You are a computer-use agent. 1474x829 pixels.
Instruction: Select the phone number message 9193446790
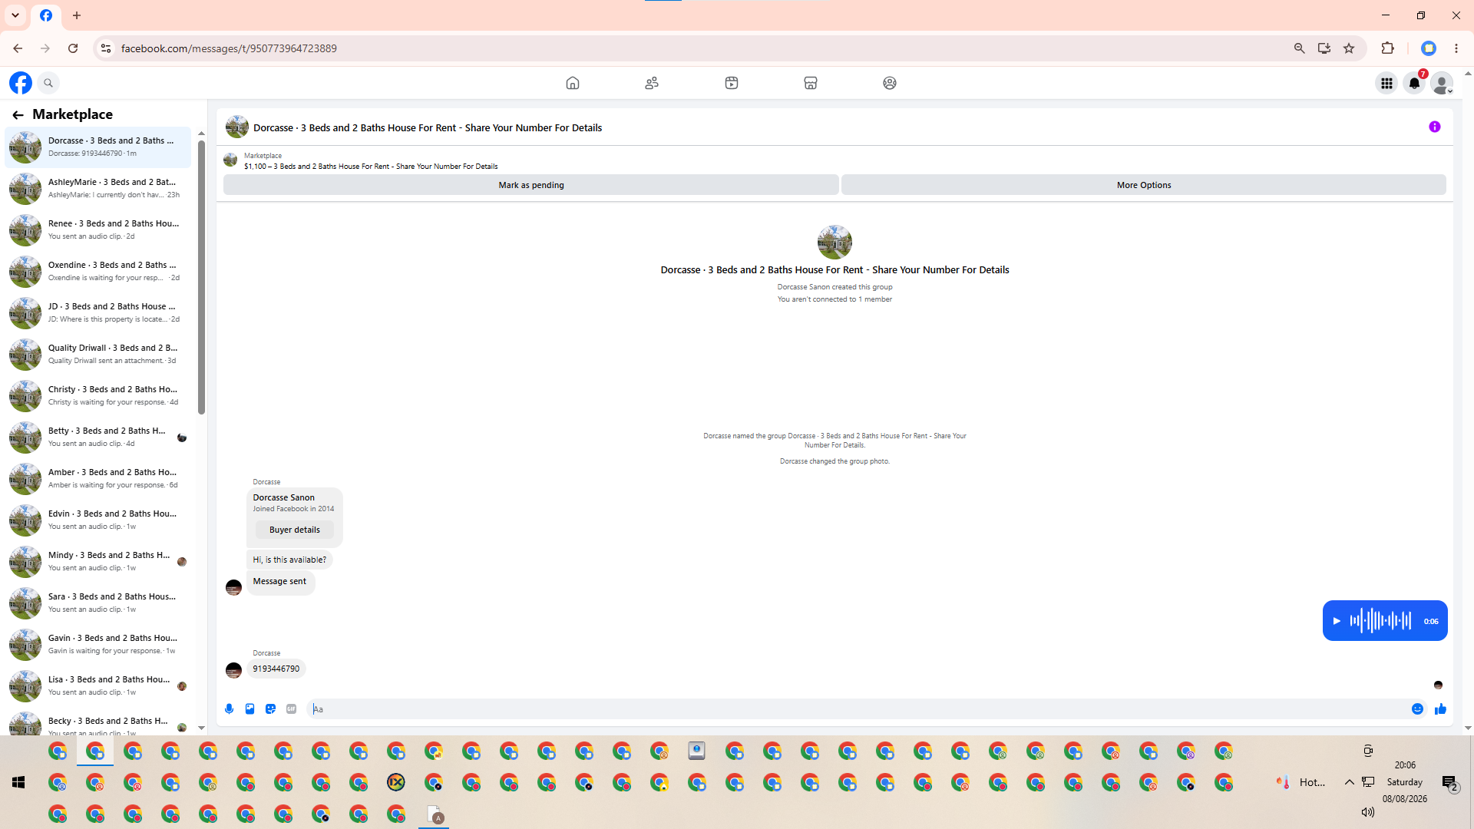coord(276,669)
